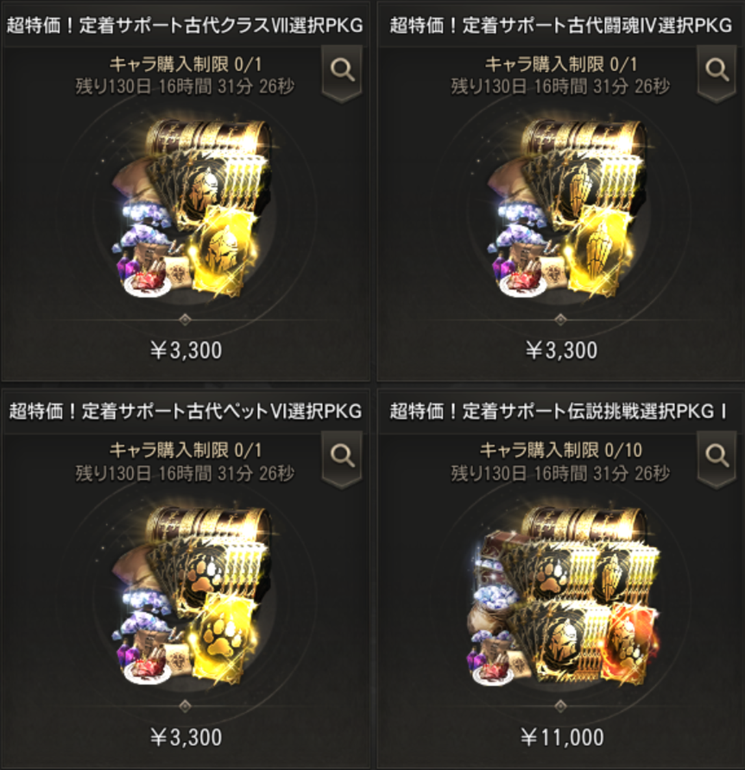Open magnifier preview for 古代ペットVI選択PKG

tap(342, 458)
